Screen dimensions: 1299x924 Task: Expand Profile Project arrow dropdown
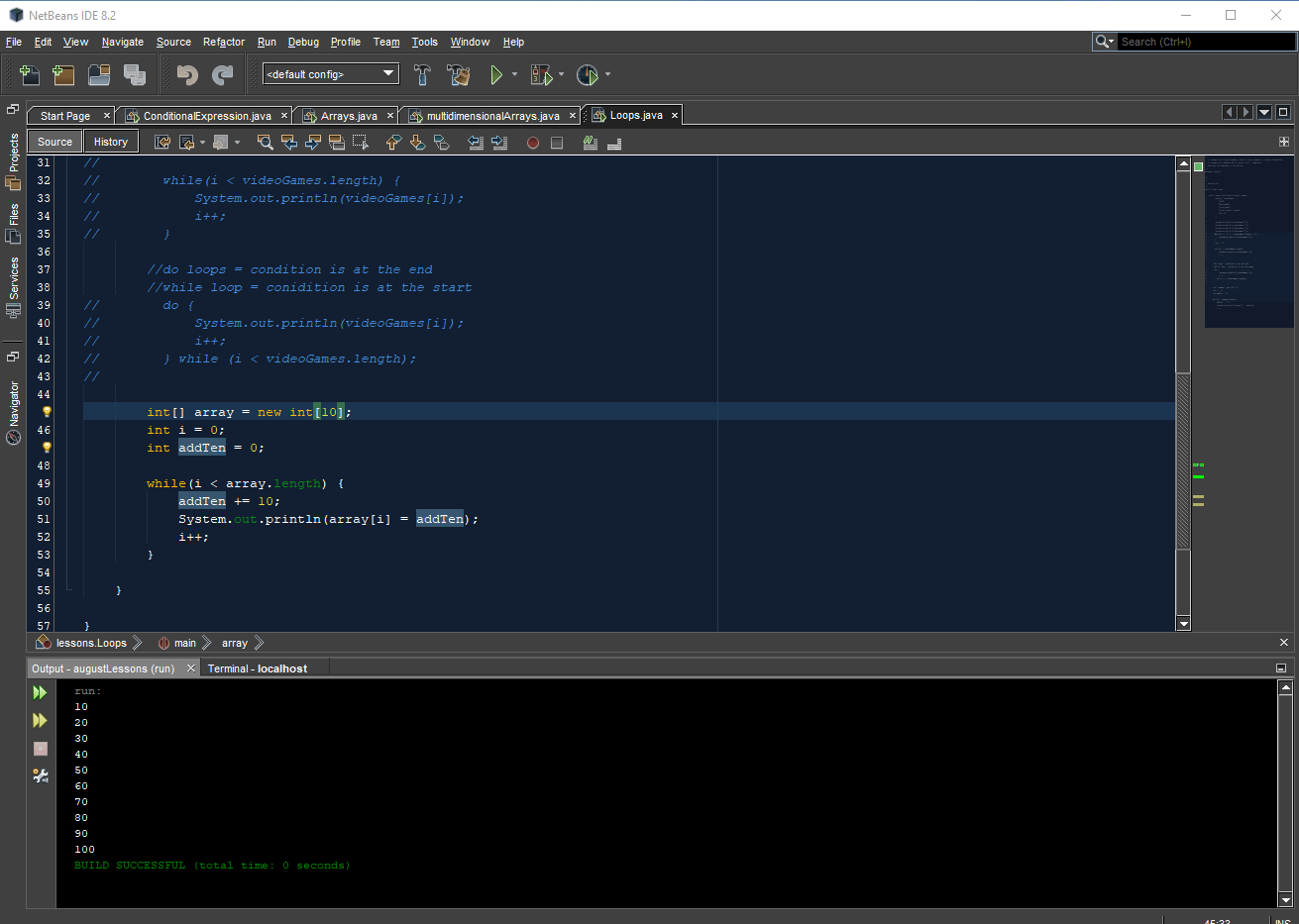[607, 74]
